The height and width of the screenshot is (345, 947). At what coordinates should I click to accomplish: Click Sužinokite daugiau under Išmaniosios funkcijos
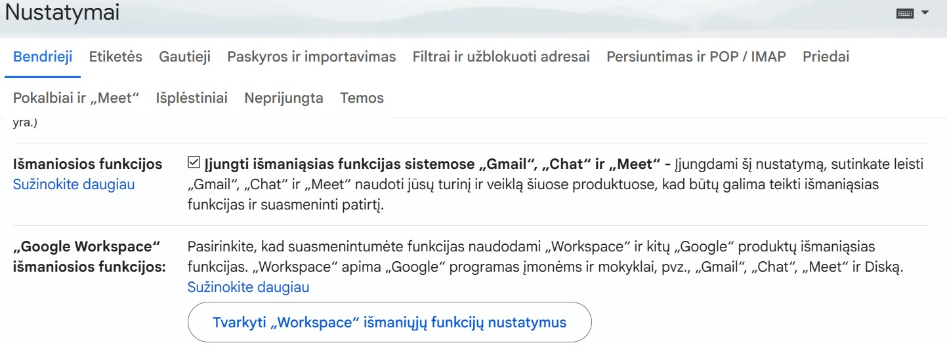(x=74, y=185)
